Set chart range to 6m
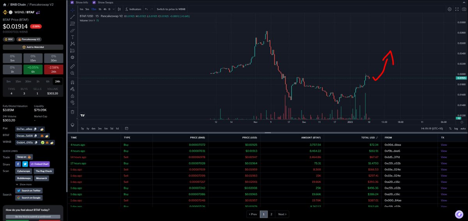 pyautogui.click(x=94, y=128)
